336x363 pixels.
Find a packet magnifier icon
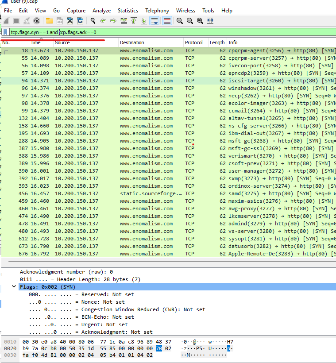[93, 21]
